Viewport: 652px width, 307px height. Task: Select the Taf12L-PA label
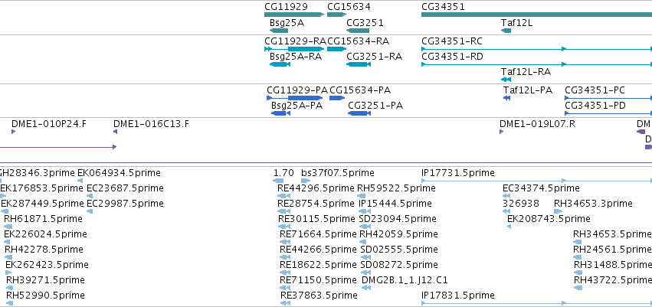coord(527,90)
